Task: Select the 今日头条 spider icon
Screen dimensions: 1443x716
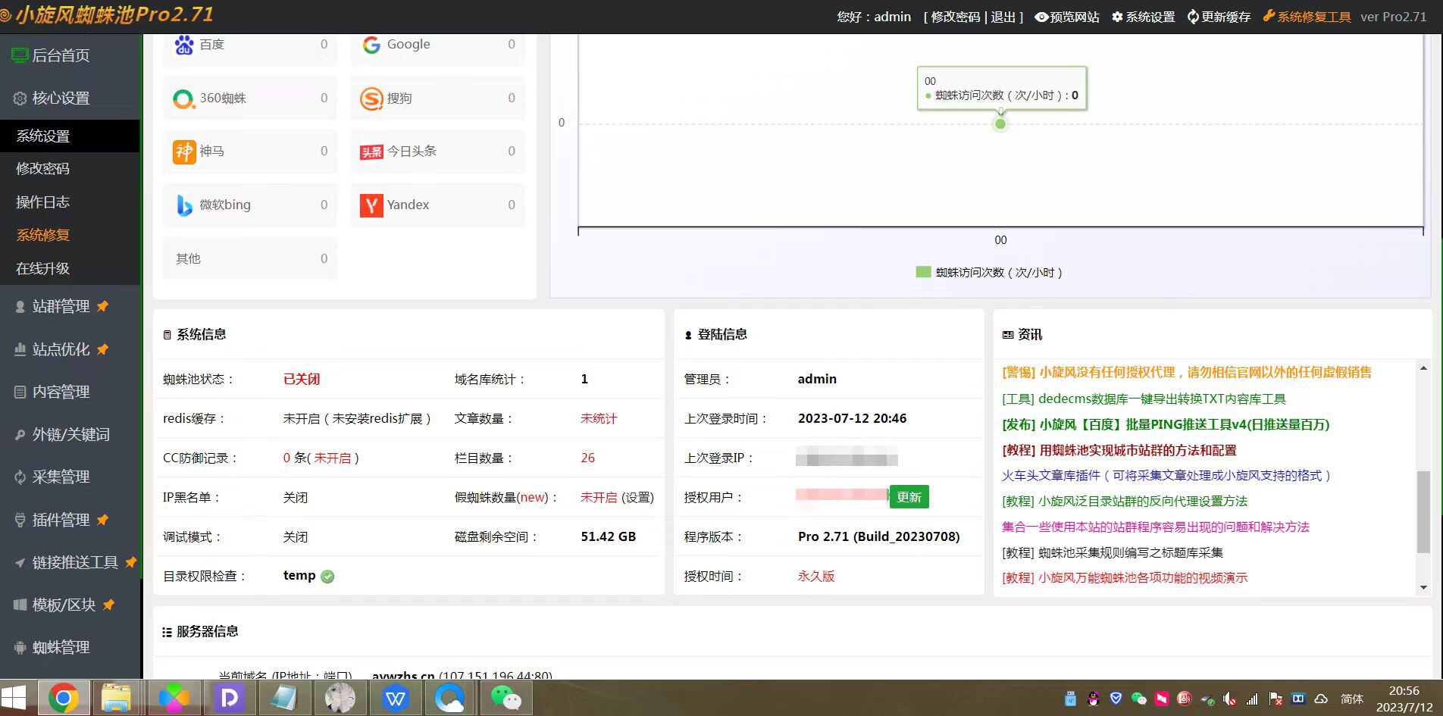Action: (371, 152)
